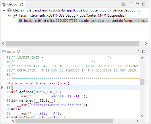The height and width of the screenshot is (124, 151).
Task: Click 'LOADER_EXIT -' comment on line 48
Action: pyautogui.click(x=30, y=57)
